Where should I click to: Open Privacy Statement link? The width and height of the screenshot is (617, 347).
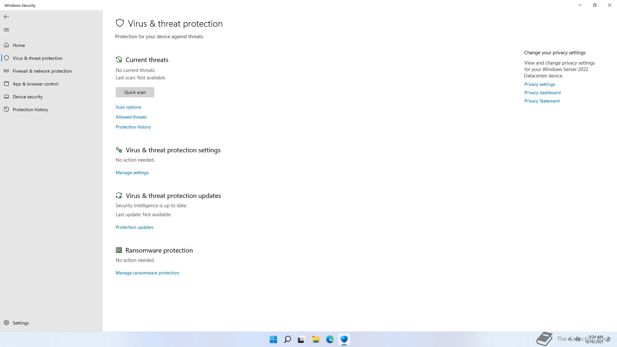point(542,101)
